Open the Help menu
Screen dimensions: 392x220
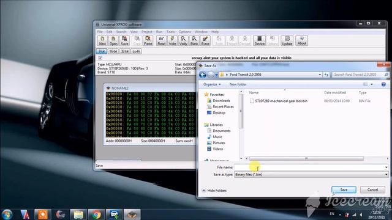(x=215, y=32)
